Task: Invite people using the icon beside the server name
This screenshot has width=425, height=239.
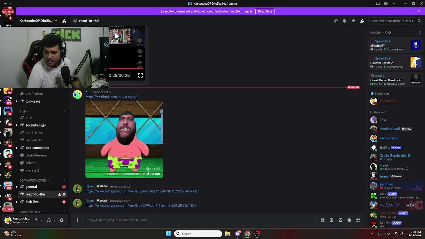Action: (x=64, y=21)
